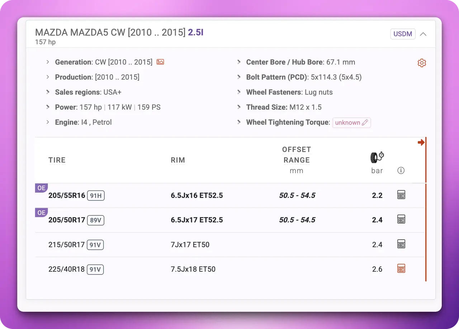
Task: Expand the Center Bore / Hub Bore chevron
Action: tap(239, 62)
